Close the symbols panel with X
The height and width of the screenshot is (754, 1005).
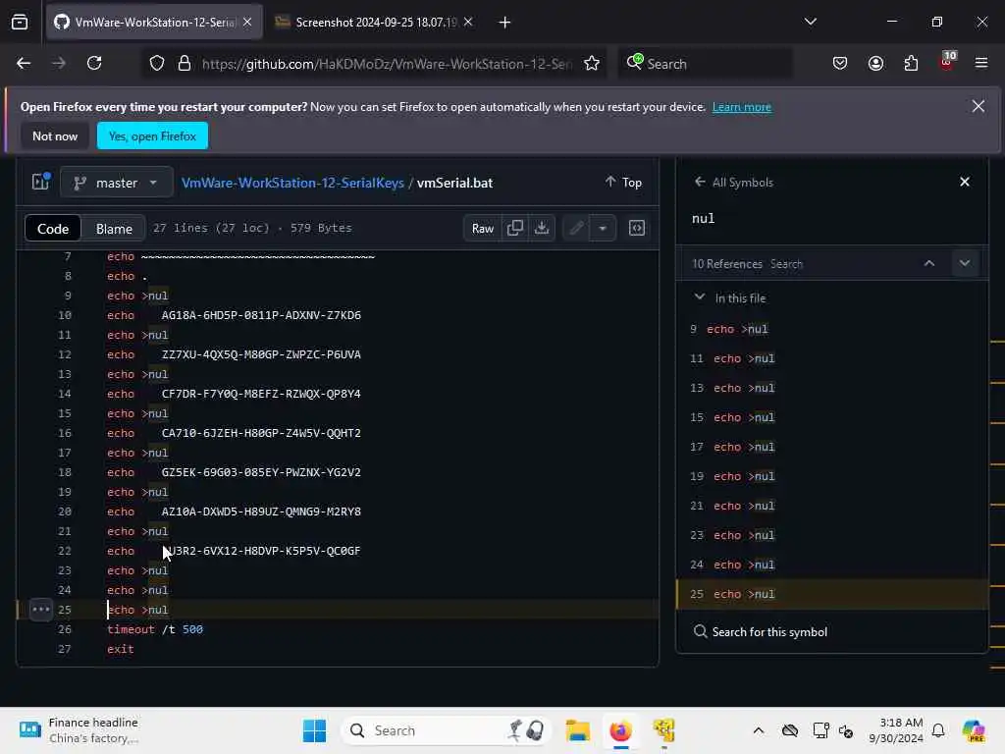[965, 182]
